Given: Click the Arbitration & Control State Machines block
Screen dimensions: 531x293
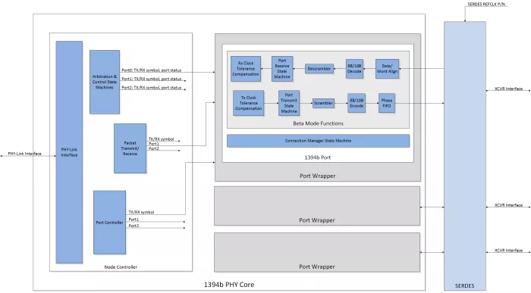Looking at the screenshot, I should pos(105,82).
